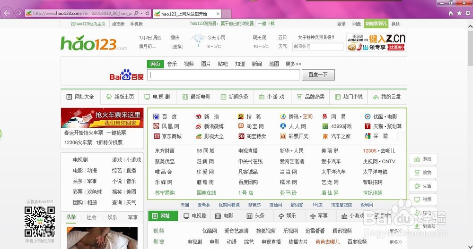Select the 军事 category tab with plane icon
The image size is (473, 249).
click(318, 216)
